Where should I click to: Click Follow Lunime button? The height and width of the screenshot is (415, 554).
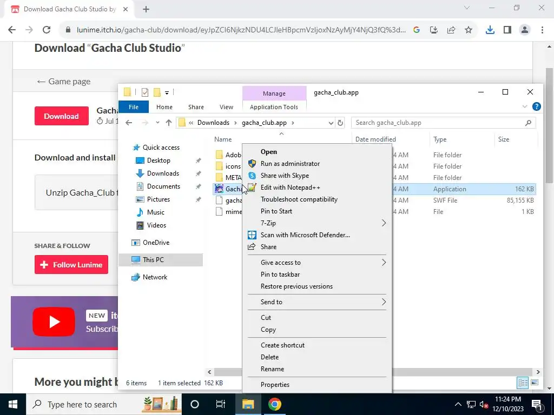pos(71,265)
